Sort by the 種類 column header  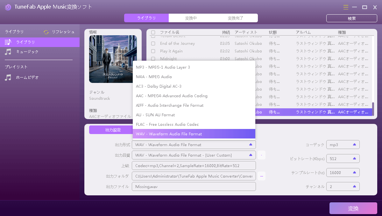(x=342, y=32)
